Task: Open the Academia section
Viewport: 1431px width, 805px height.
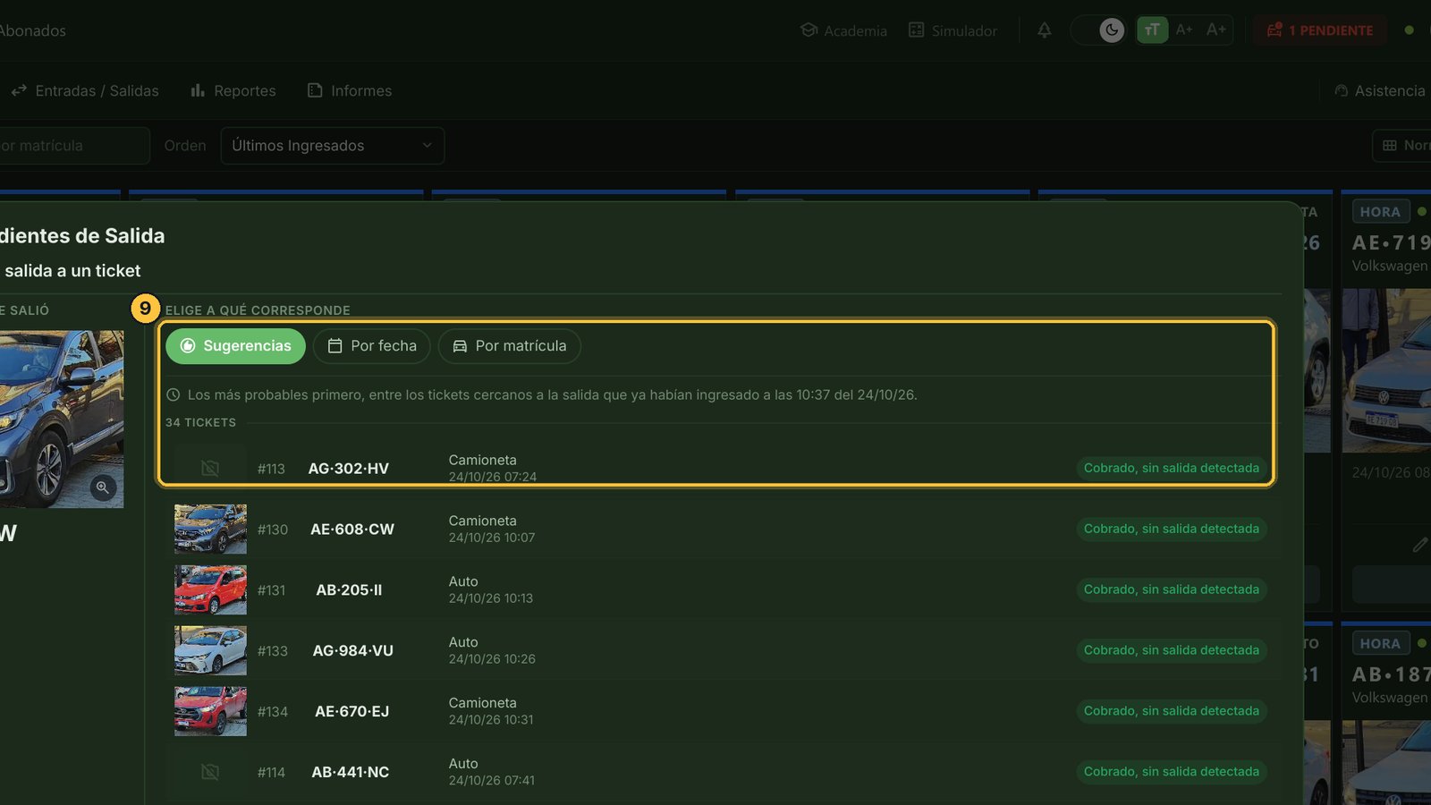Action: click(x=843, y=30)
